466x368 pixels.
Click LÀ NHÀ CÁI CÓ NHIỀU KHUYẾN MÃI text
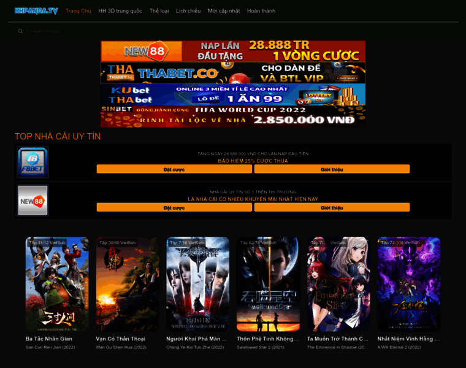(x=253, y=199)
